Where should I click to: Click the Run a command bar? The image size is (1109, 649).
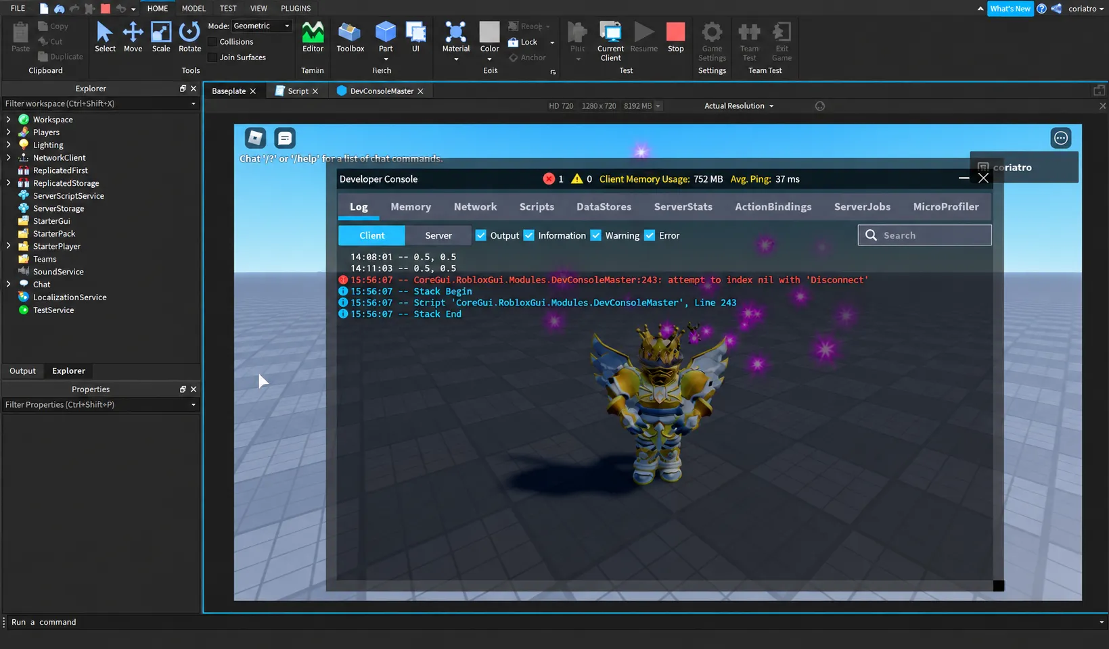(553, 622)
